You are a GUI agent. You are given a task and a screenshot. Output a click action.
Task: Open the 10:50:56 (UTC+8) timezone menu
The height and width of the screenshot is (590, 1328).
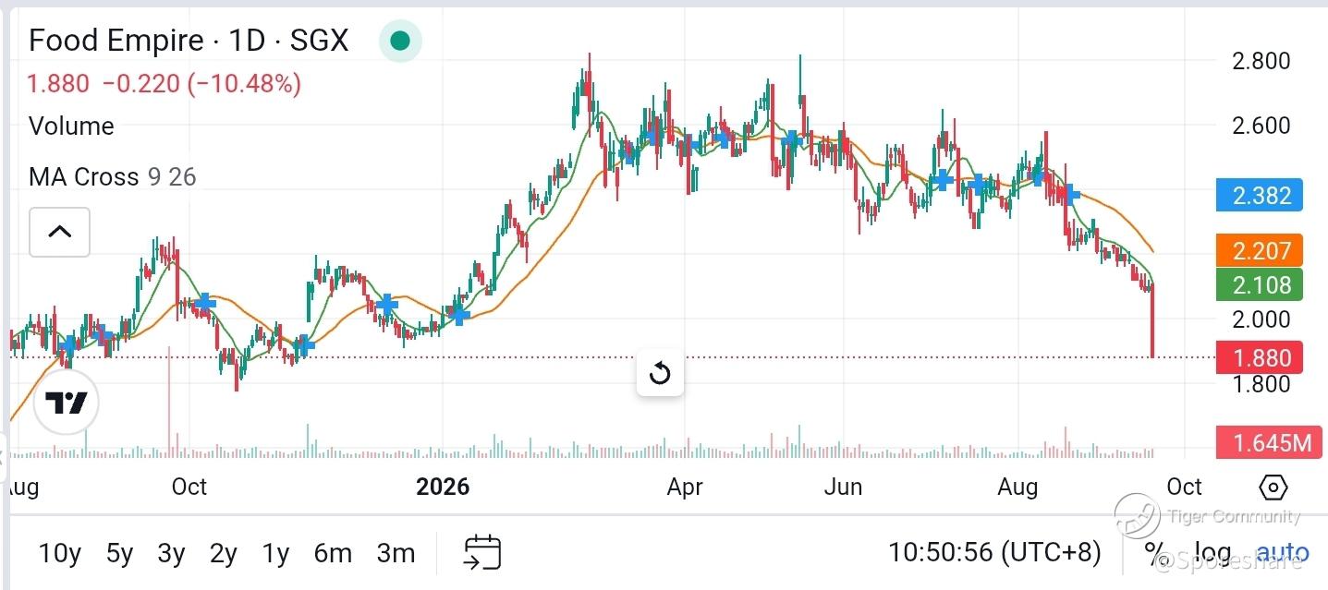click(x=994, y=552)
